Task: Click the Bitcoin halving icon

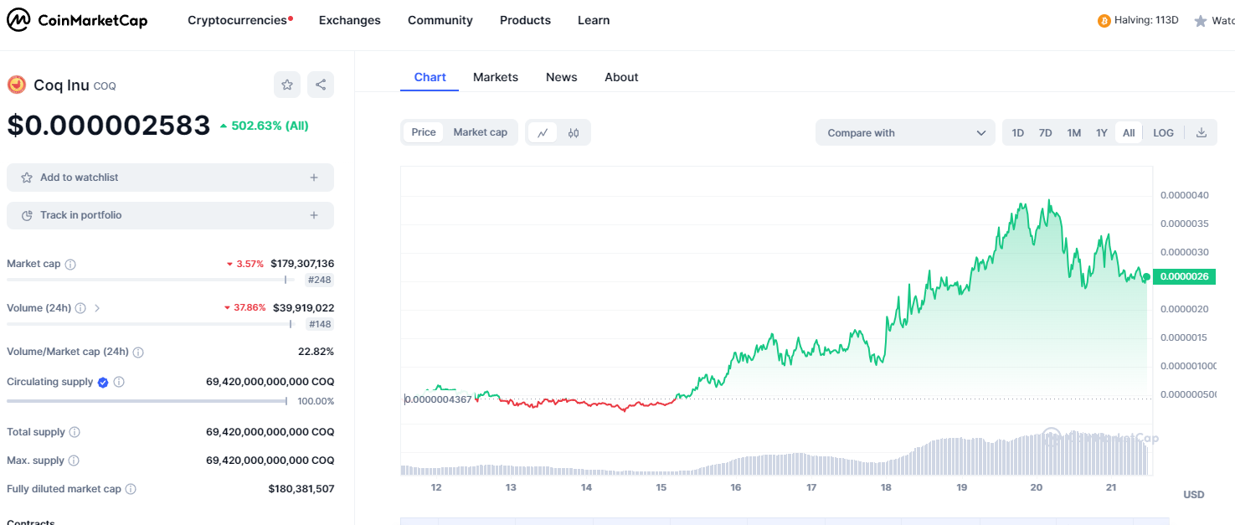Action: click(x=1104, y=20)
